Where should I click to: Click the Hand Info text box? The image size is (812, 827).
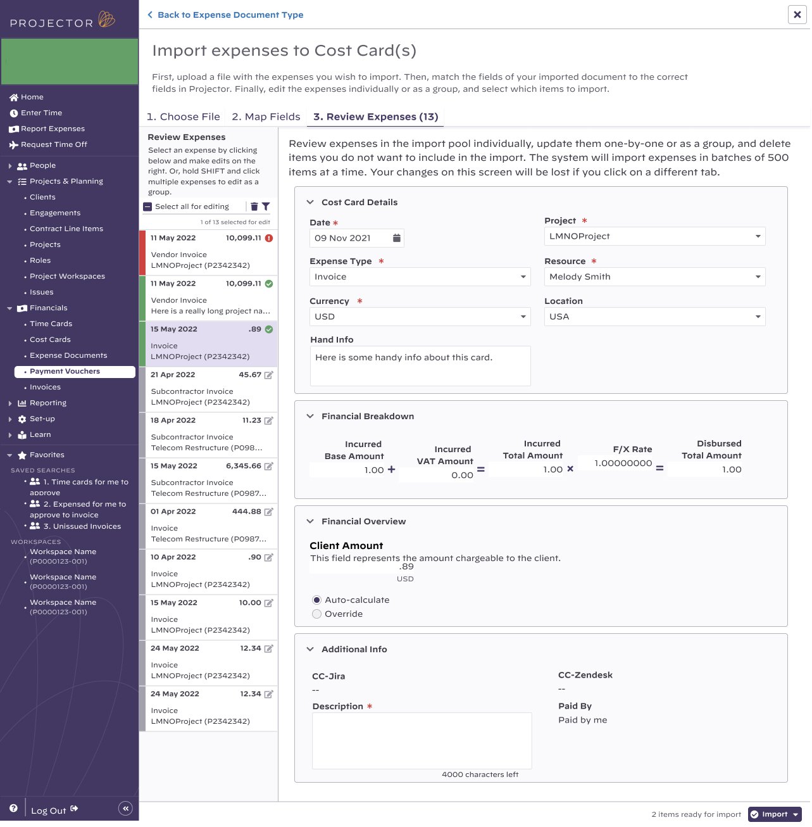[420, 367]
